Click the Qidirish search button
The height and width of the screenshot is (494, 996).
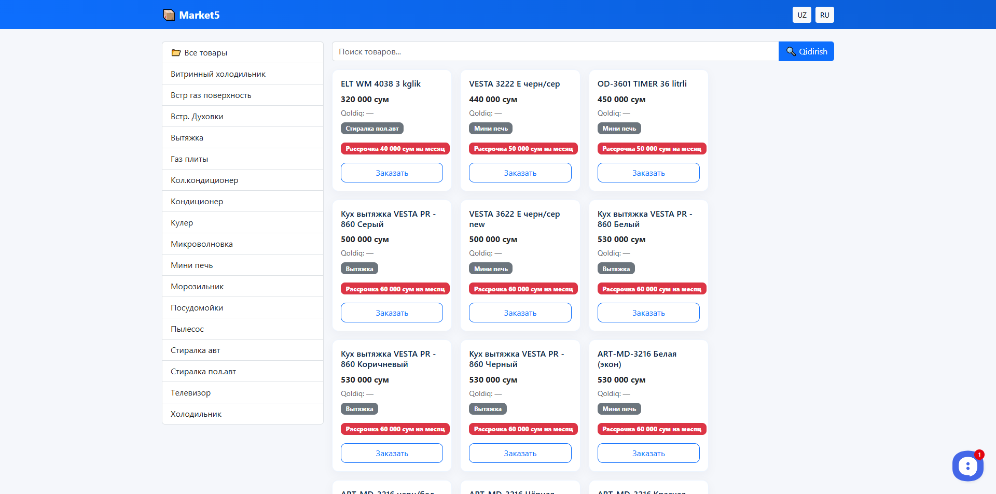(806, 51)
